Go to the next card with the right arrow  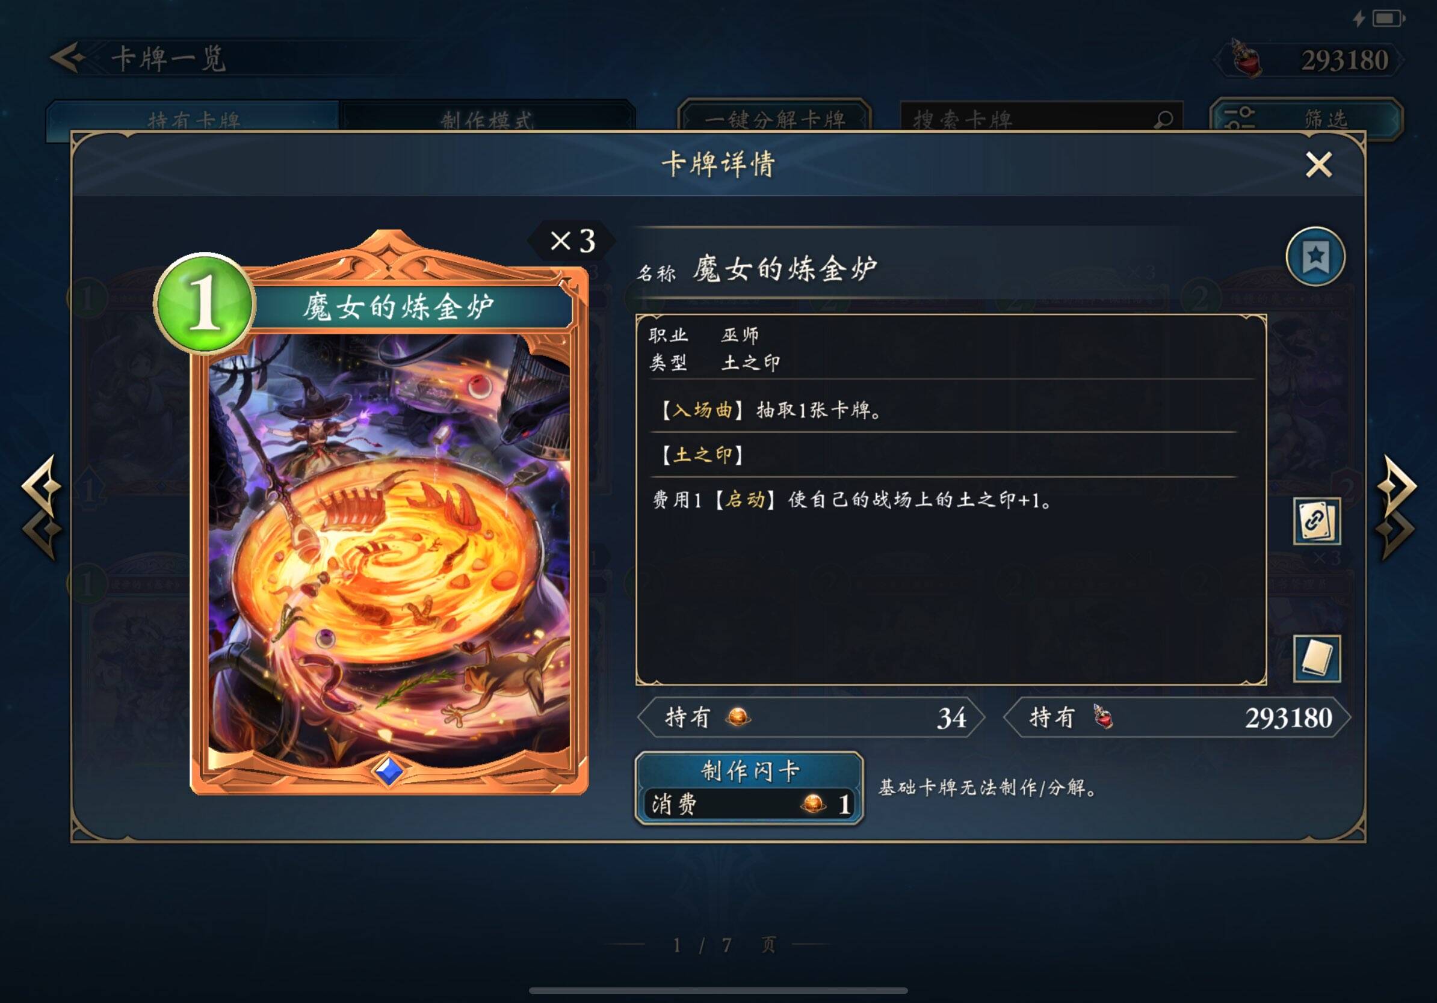[1397, 506]
